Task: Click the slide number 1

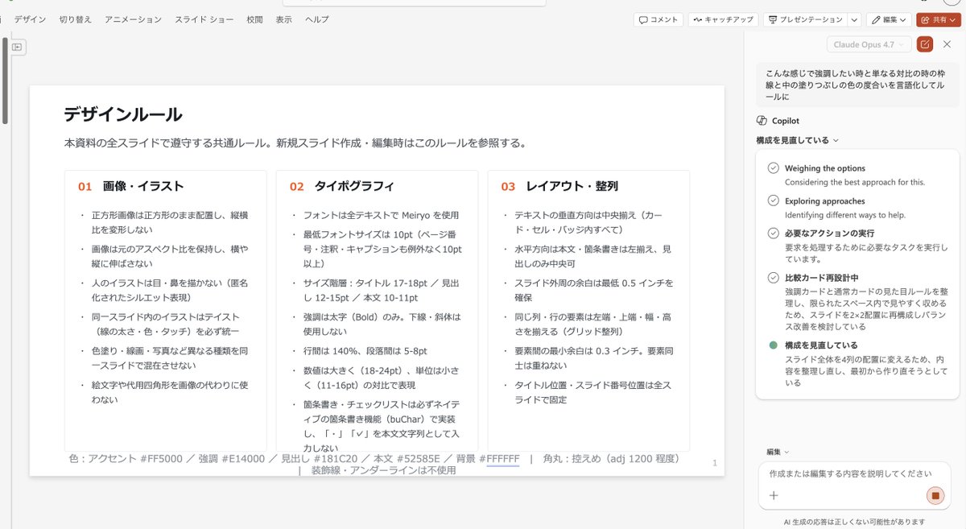Action: click(714, 462)
